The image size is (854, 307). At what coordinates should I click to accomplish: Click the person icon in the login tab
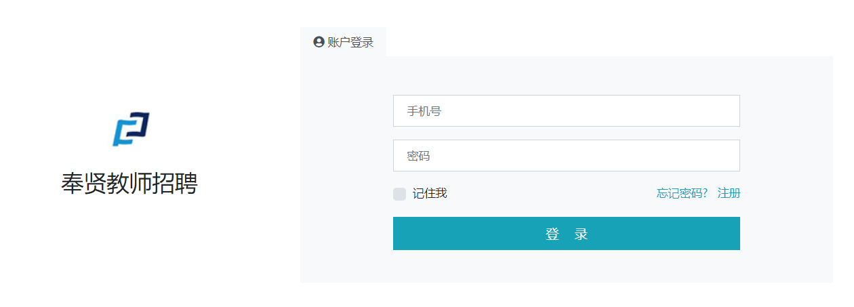319,42
